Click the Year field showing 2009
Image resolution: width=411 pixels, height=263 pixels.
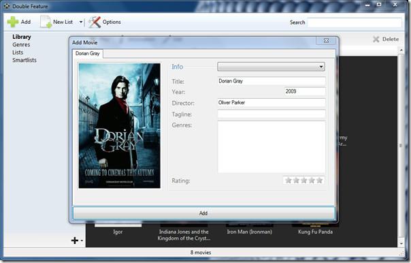305,91
